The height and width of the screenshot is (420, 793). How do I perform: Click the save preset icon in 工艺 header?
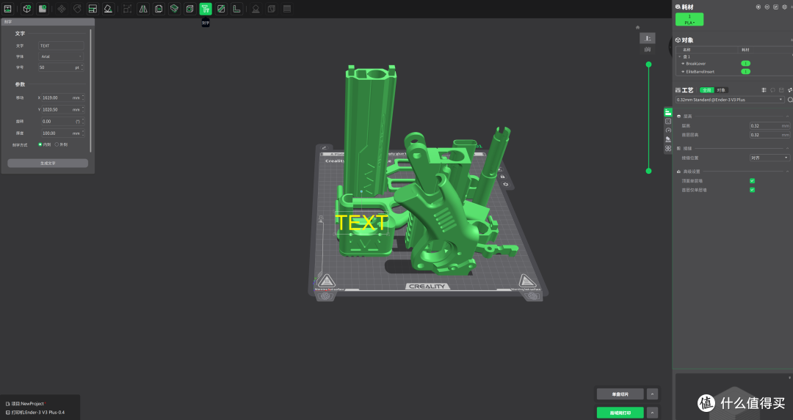pyautogui.click(x=781, y=90)
